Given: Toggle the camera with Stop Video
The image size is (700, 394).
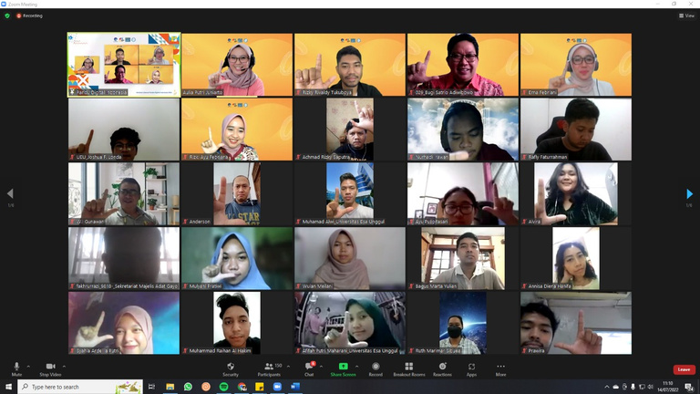Looking at the screenshot, I should coord(50,368).
